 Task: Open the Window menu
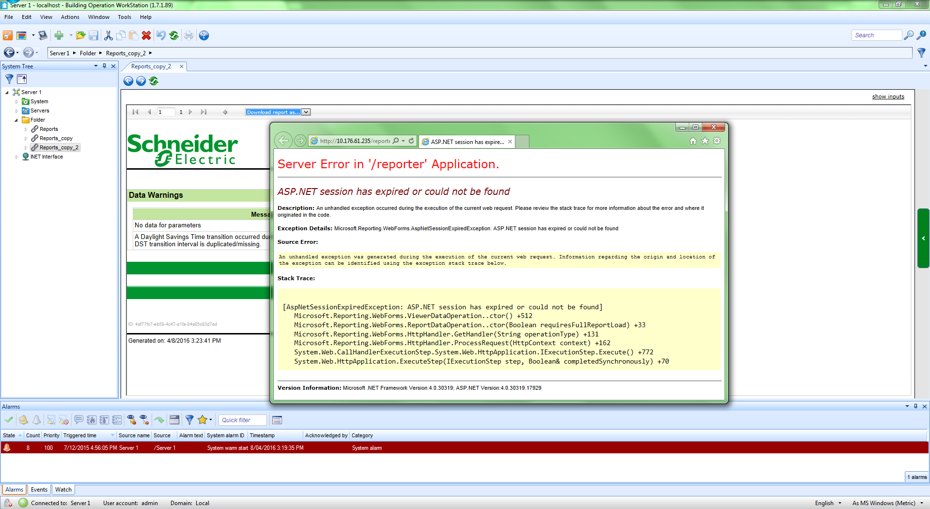coord(98,17)
